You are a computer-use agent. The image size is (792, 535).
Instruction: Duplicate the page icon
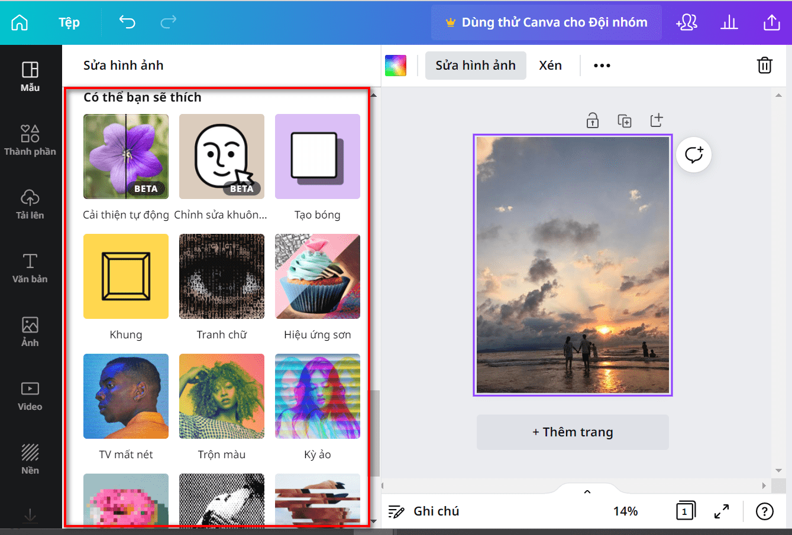coord(625,120)
